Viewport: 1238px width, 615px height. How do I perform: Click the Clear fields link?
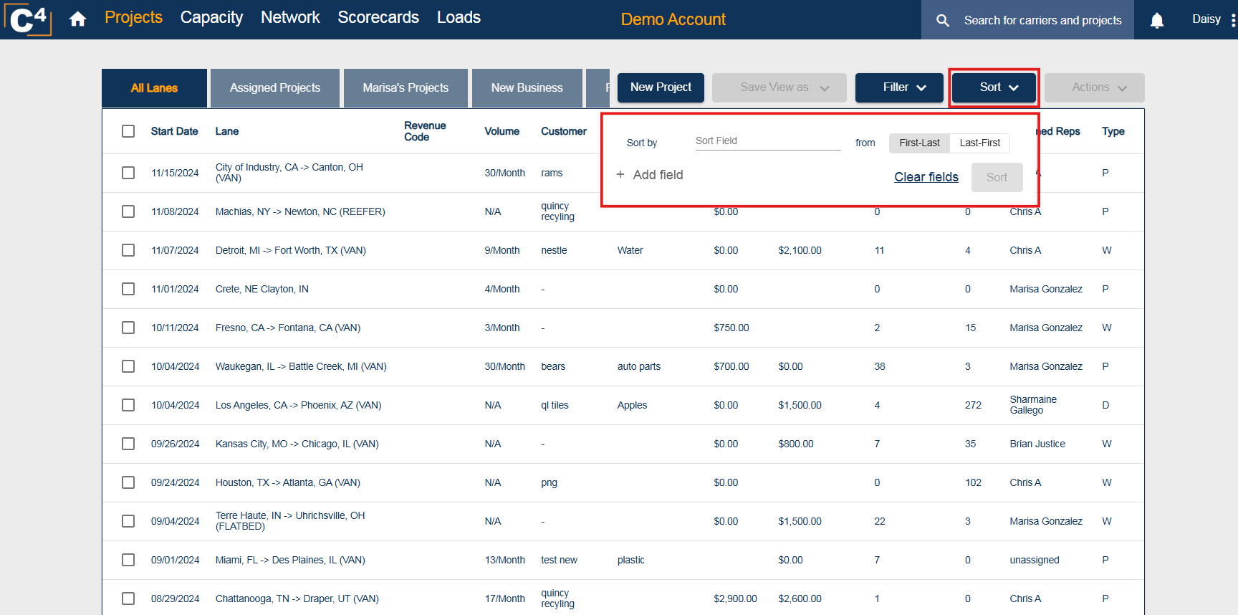926,177
